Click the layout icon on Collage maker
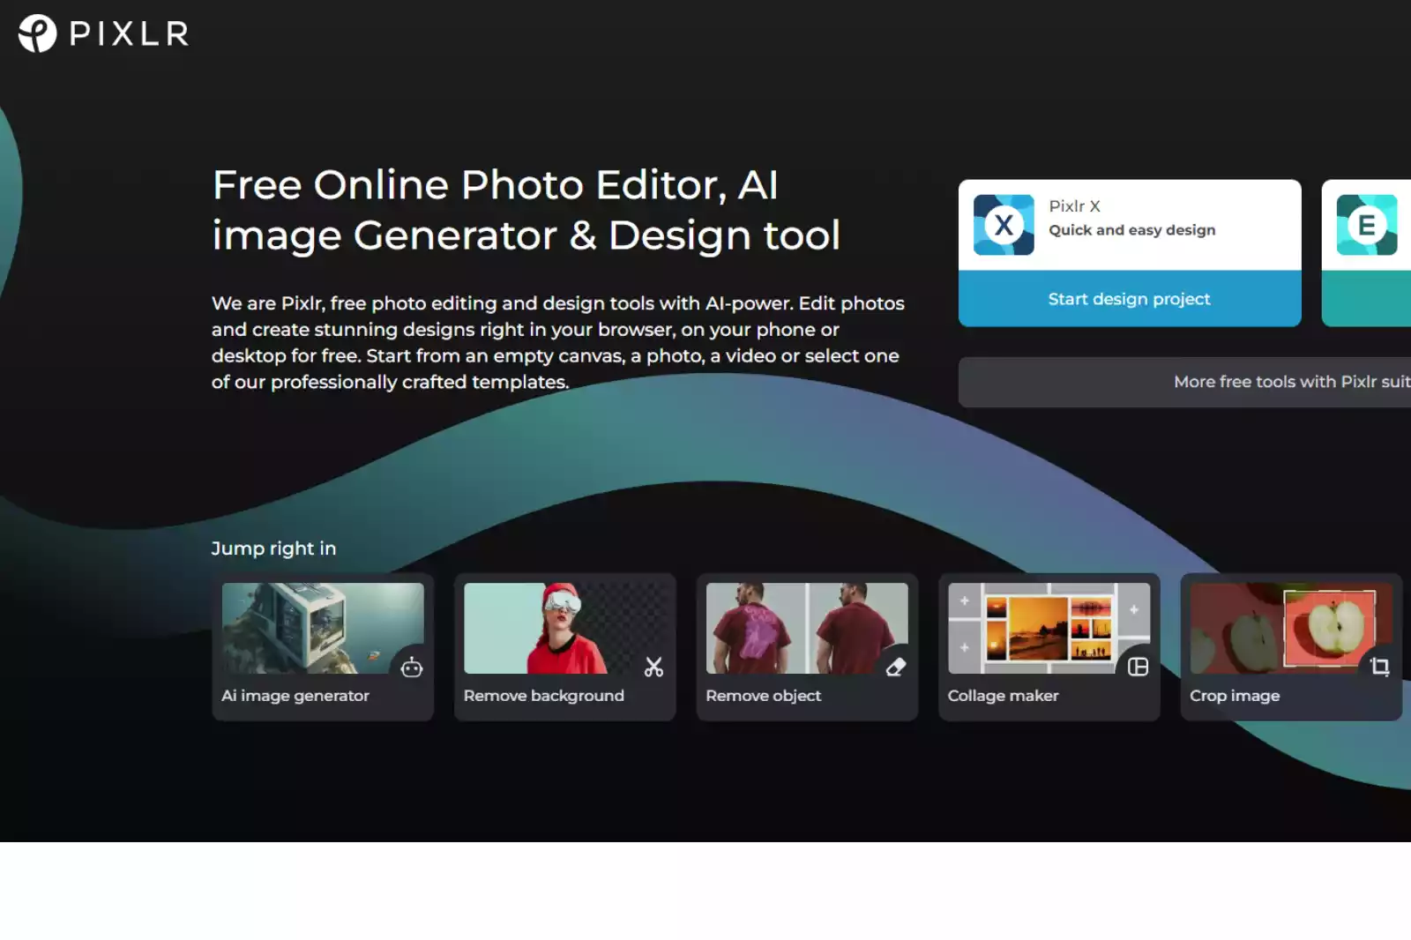1411x940 pixels. [1138, 668]
